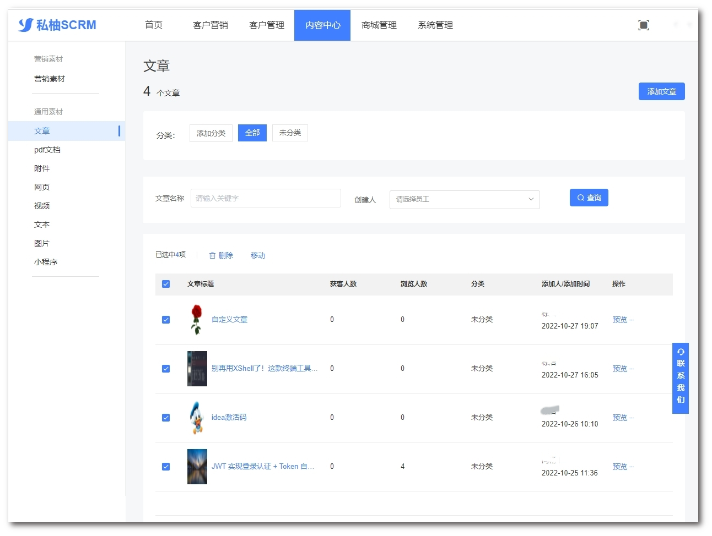Click 移动 to move selected articles
The height and width of the screenshot is (536, 712).
(258, 255)
